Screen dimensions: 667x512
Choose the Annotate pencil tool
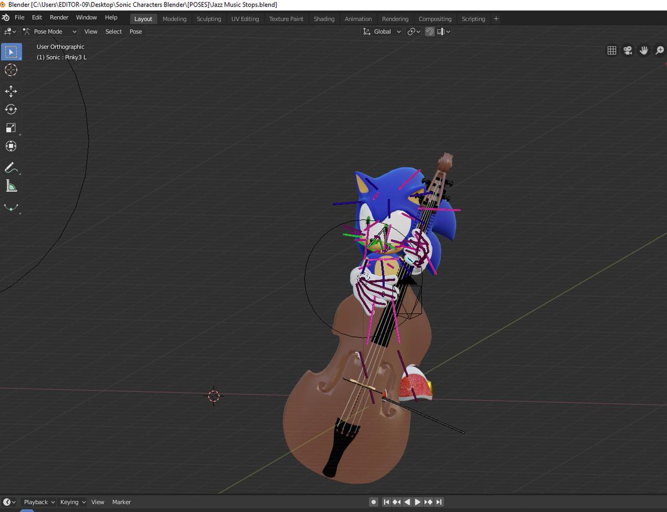(x=11, y=167)
